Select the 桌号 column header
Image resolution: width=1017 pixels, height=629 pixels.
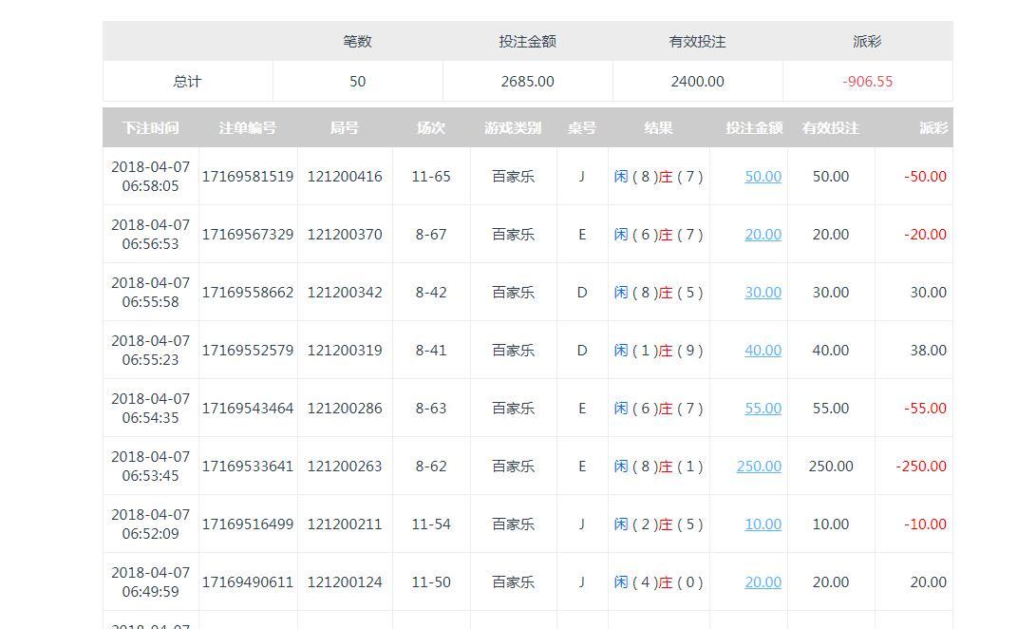coord(582,128)
